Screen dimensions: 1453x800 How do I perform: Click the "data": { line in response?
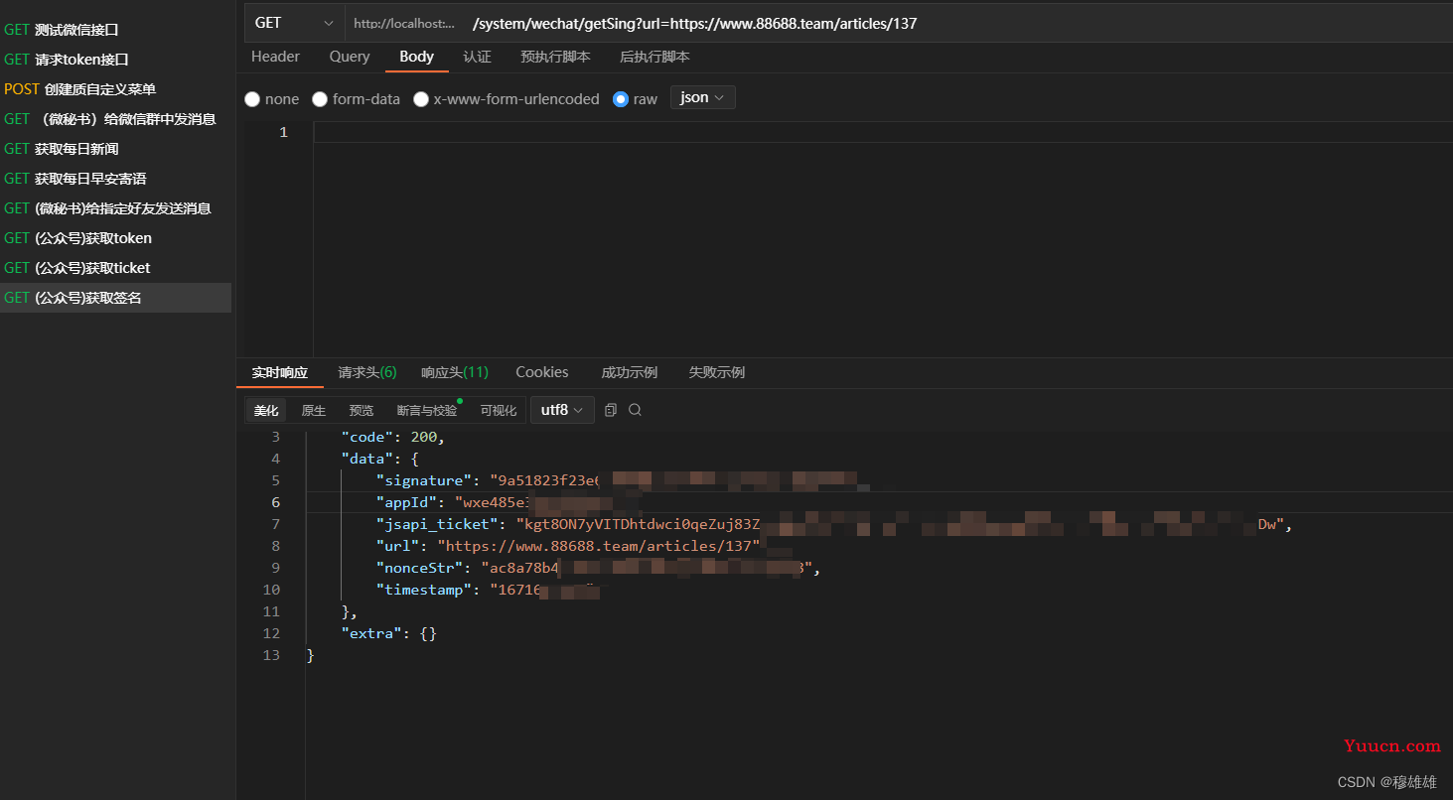(x=380, y=459)
